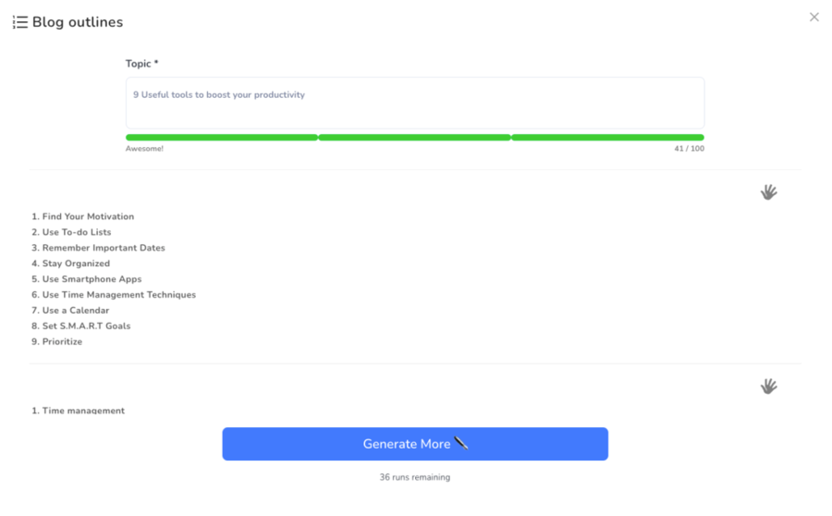Click the hand icon beside the first outline
The height and width of the screenshot is (516, 832).
[x=768, y=192]
